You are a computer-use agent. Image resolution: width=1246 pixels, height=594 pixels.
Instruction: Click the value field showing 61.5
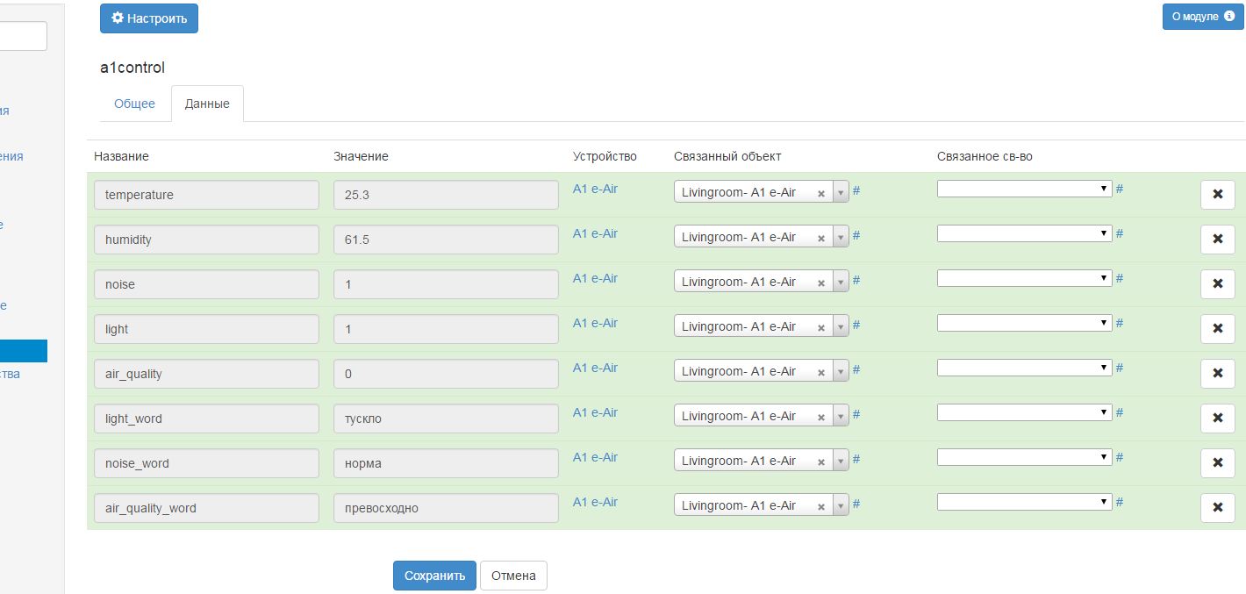(446, 240)
